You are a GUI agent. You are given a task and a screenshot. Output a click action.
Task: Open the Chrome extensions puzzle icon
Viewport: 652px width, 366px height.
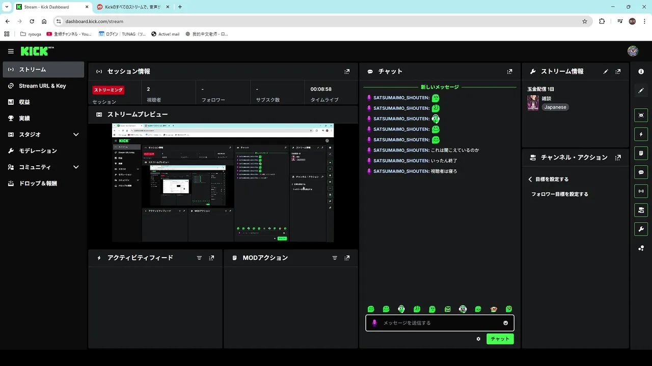tap(602, 21)
